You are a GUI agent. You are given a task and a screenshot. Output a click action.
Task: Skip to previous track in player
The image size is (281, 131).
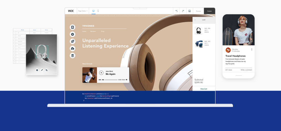(100, 80)
